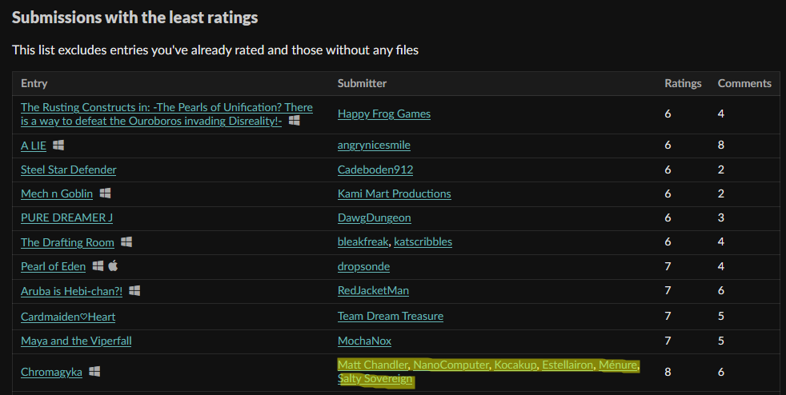
Task: Open angrynicesmile's profile page
Action: pos(374,146)
